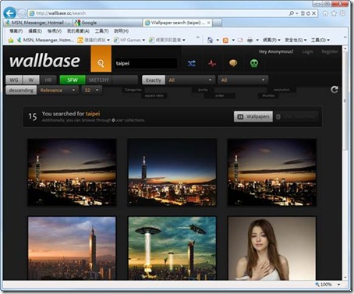This screenshot has height=294, width=354.
Task: Open browser tools gear icon
Action: tap(342, 13)
